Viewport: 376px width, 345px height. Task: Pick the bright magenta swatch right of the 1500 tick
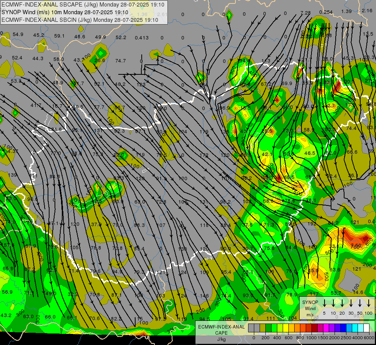point(326,328)
